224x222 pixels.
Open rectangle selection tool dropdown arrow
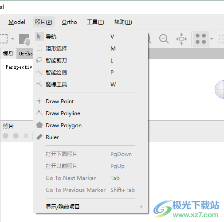click(13, 39)
